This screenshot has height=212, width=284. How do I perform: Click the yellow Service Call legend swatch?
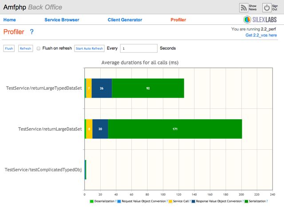[x=171, y=201]
